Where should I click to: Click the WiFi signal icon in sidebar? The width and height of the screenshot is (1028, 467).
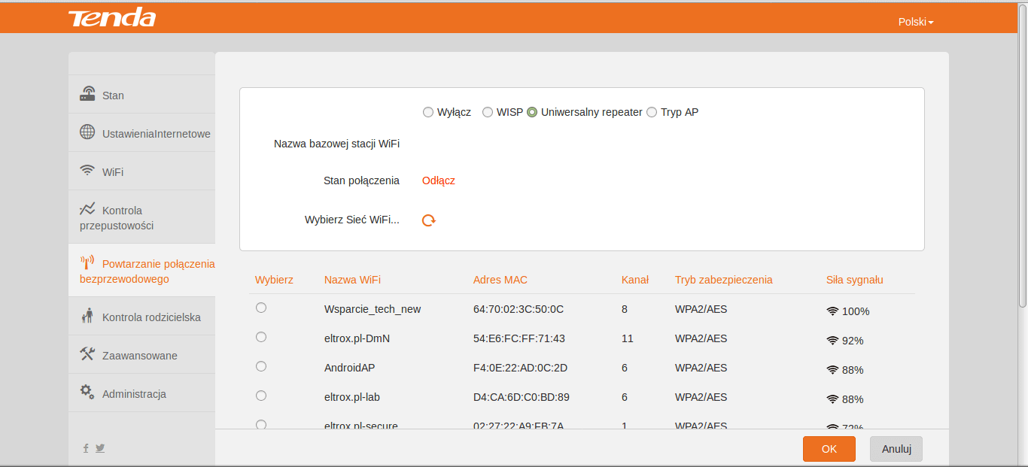click(x=87, y=170)
